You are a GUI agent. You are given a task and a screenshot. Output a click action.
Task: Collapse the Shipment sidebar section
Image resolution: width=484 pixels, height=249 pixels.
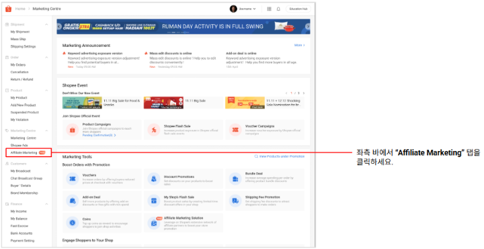(46, 24)
